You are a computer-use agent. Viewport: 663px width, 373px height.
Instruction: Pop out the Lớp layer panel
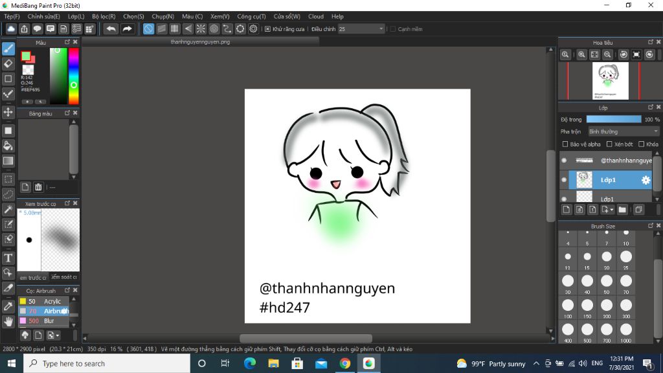(651, 107)
